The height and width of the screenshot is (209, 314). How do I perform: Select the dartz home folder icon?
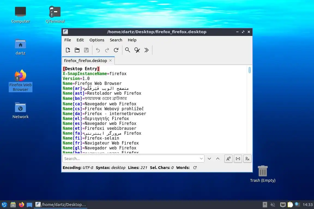[20, 47]
